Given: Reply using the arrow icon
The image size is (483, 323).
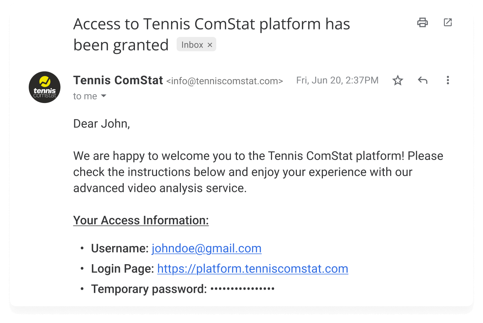Looking at the screenshot, I should pyautogui.click(x=423, y=80).
